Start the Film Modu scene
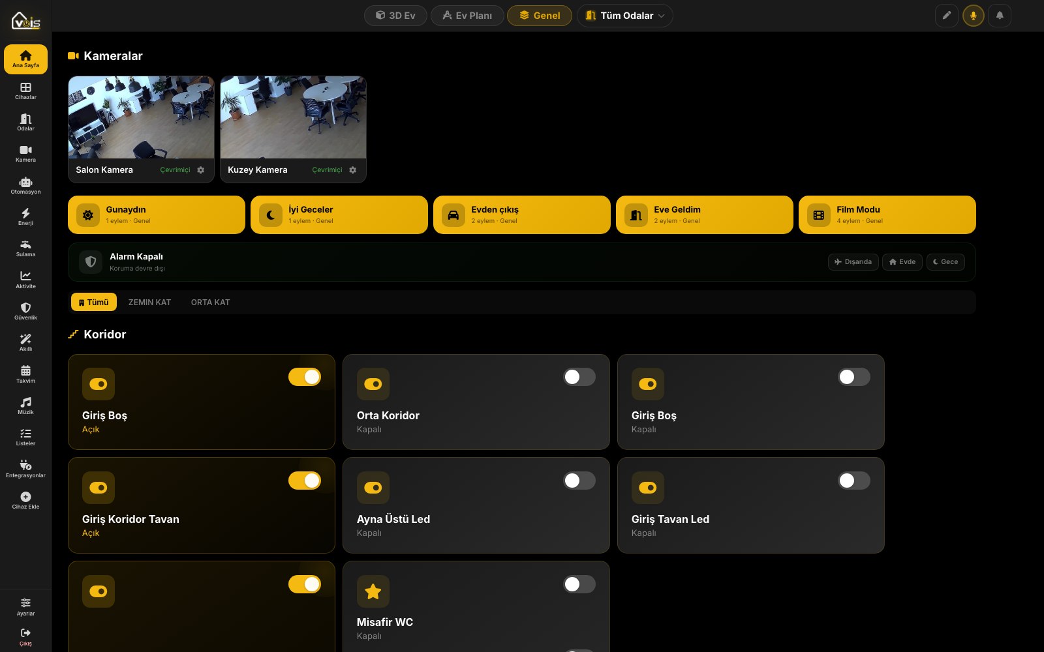This screenshot has width=1044, height=652. (887, 215)
